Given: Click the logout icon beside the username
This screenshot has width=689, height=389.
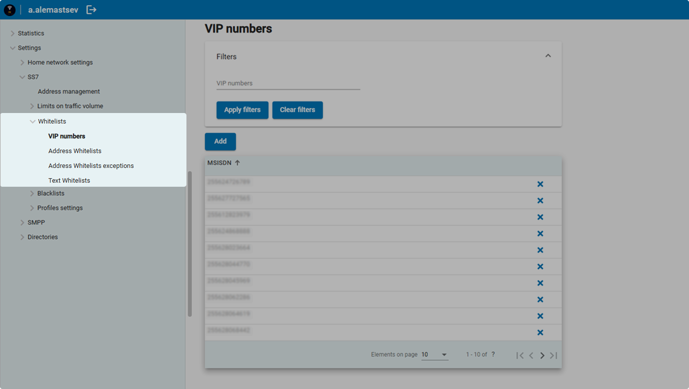Looking at the screenshot, I should coord(91,10).
